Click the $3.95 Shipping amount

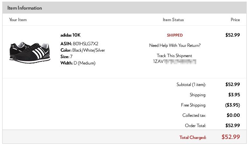click(234, 95)
